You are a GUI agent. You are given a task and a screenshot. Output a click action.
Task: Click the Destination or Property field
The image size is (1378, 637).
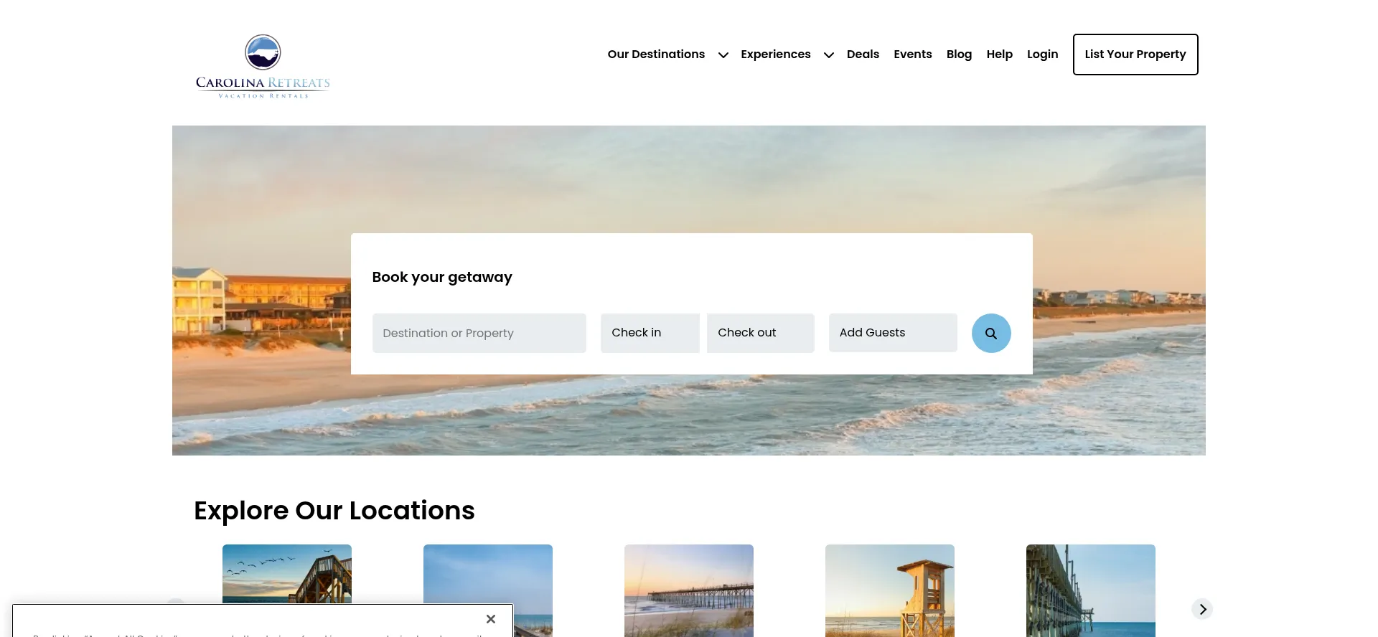pos(479,333)
